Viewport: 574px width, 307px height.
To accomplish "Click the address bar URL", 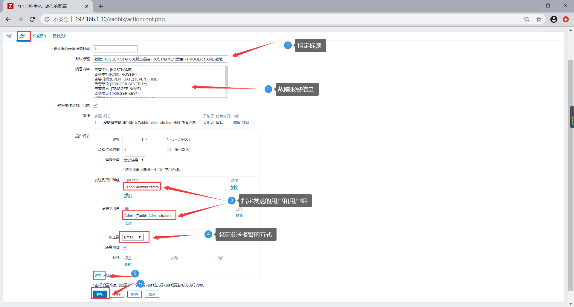I will 120,19.
